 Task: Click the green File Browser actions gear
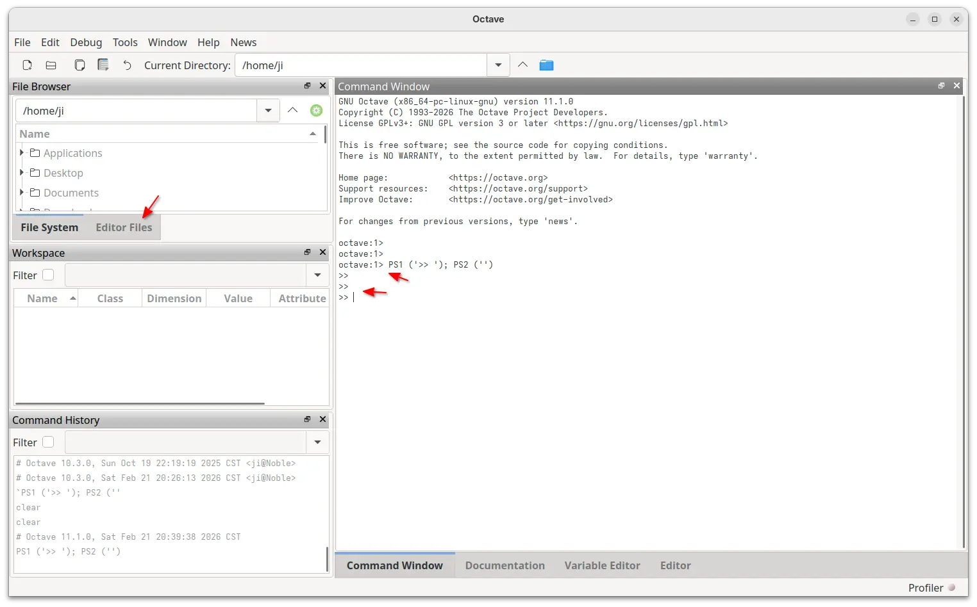(x=316, y=111)
